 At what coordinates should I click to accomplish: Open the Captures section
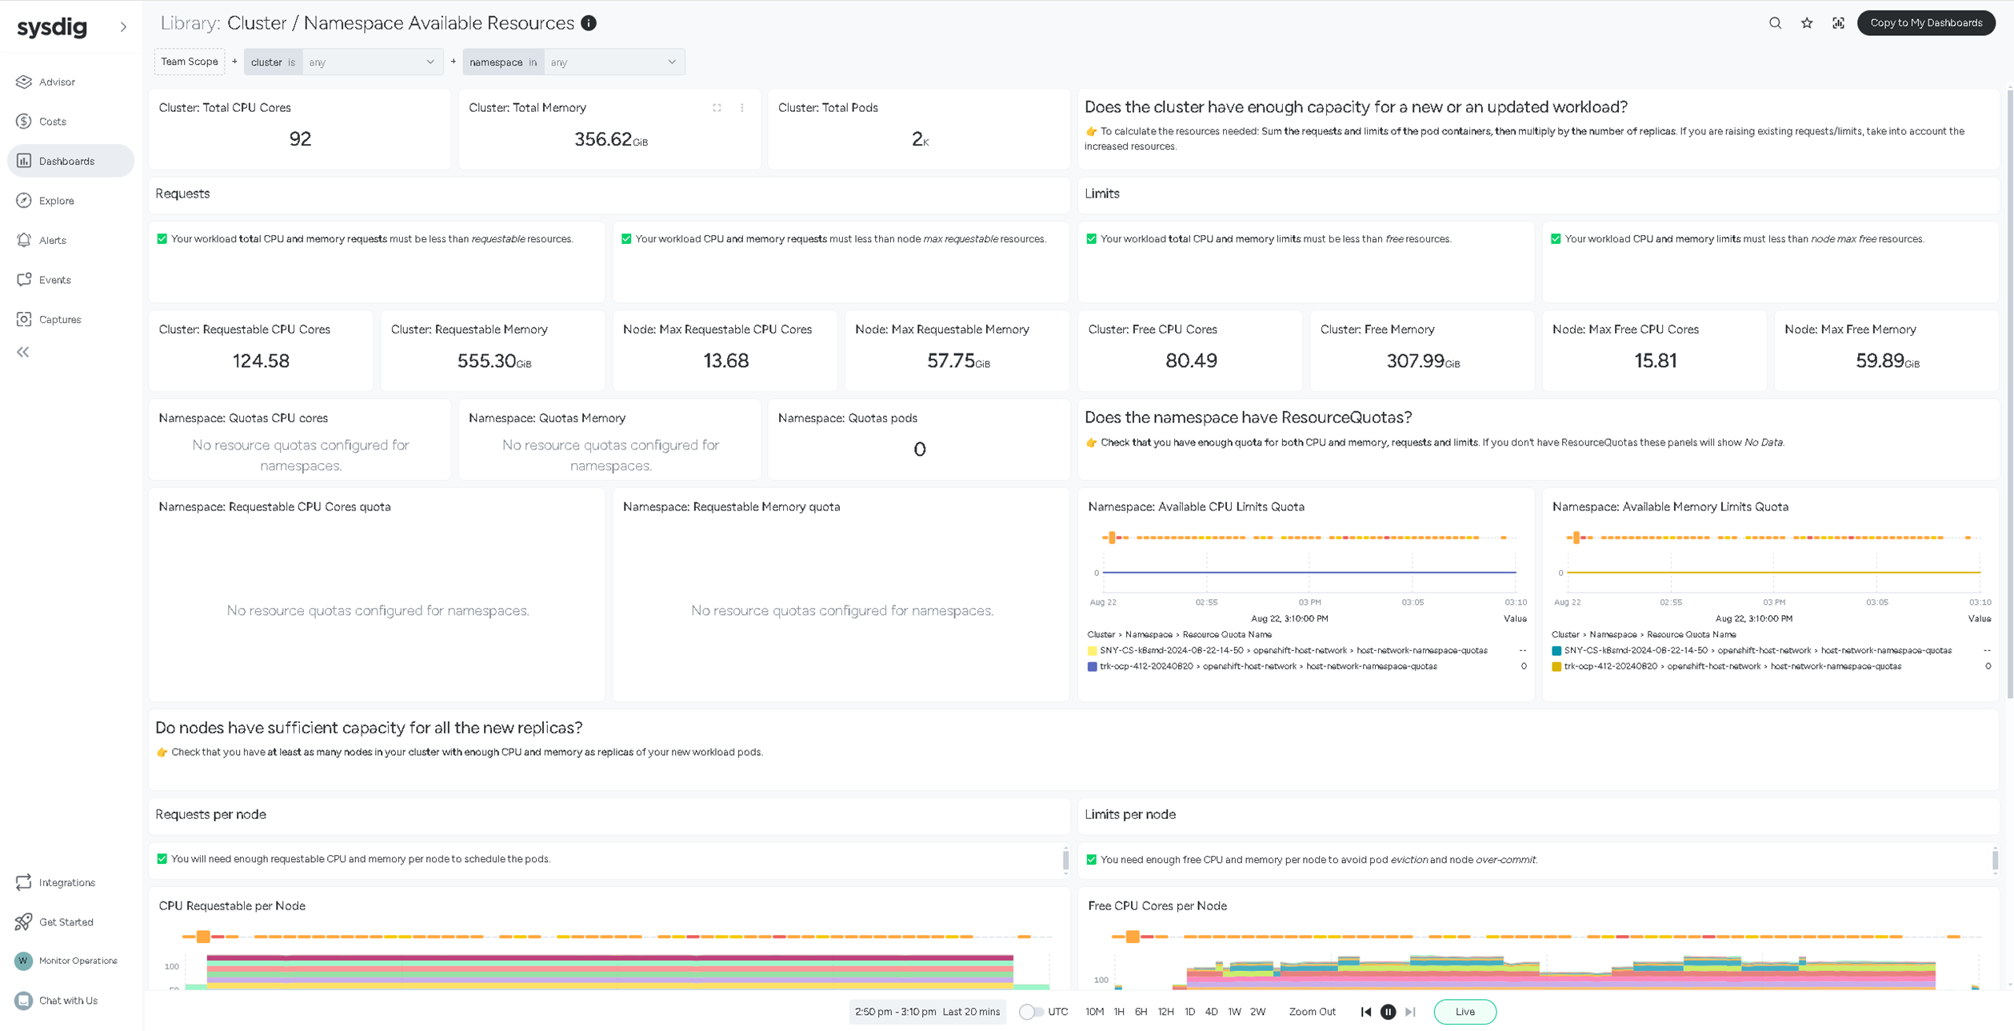tap(60, 319)
